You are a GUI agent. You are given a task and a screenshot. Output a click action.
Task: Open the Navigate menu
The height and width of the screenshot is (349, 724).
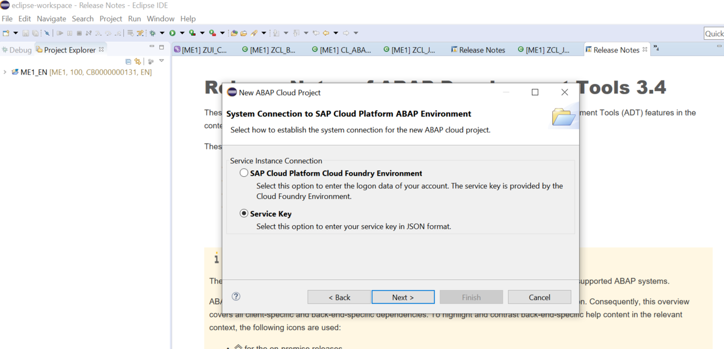click(x=51, y=19)
